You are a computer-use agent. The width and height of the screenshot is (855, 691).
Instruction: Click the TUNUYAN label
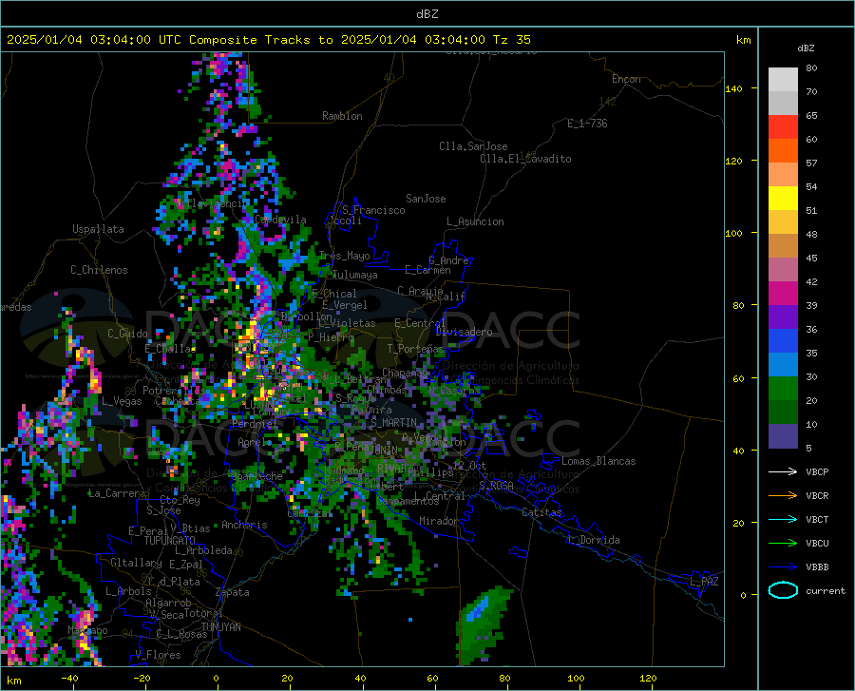click(220, 626)
